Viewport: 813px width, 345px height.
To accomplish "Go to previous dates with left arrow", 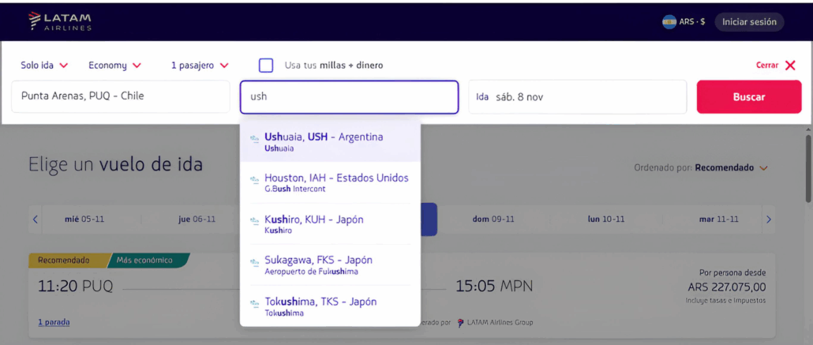I will [36, 219].
